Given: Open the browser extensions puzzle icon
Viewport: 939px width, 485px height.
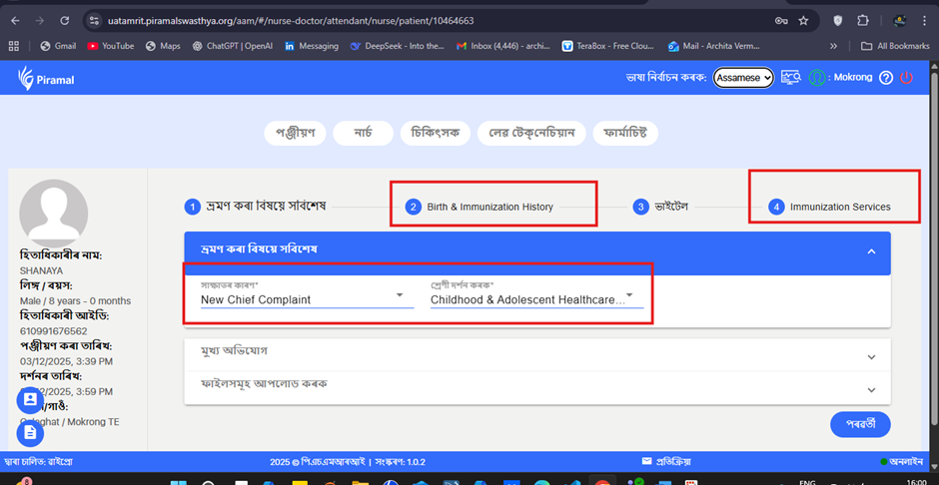Looking at the screenshot, I should coord(863,20).
